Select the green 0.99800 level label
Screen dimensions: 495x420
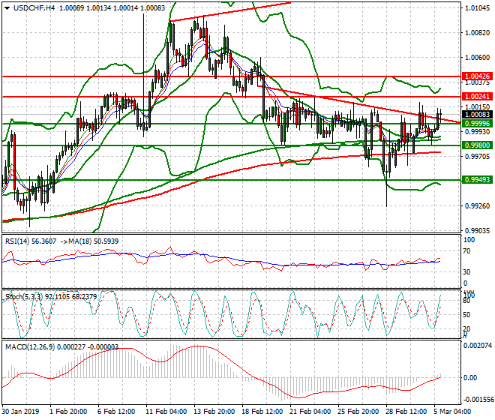point(477,145)
